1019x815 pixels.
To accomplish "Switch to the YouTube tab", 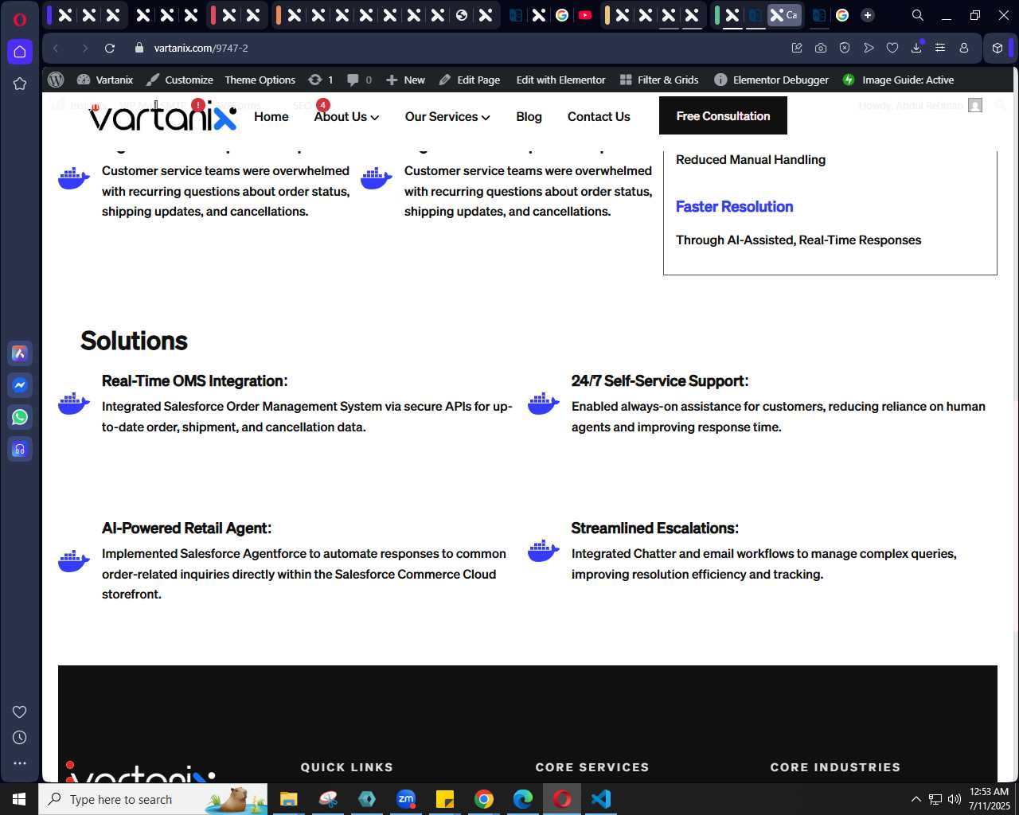I will click(x=585, y=15).
